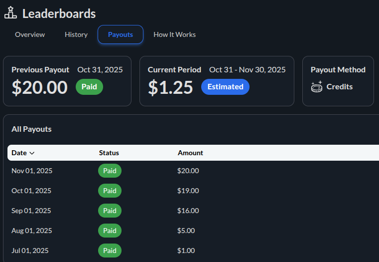This screenshot has height=262, width=379.
Task: Click the $1.25 current period amount
Action: tap(170, 87)
